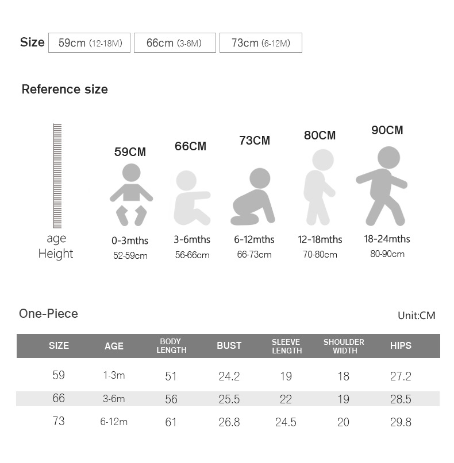Click the BUST column header

[x=229, y=345]
